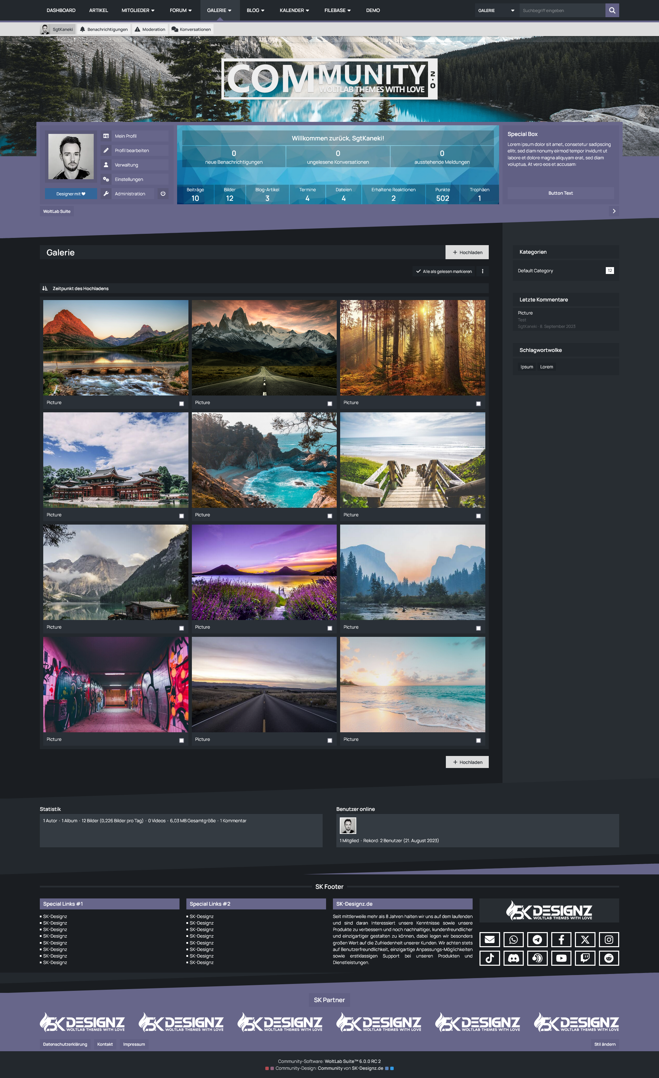
Task: Click the blue style color square in footer
Action: (392, 1068)
